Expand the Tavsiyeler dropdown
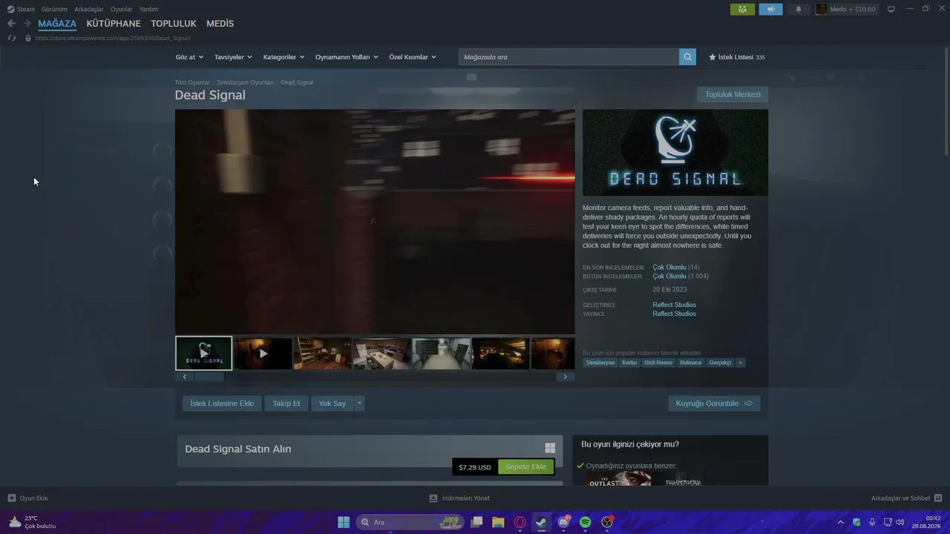 [x=233, y=57]
